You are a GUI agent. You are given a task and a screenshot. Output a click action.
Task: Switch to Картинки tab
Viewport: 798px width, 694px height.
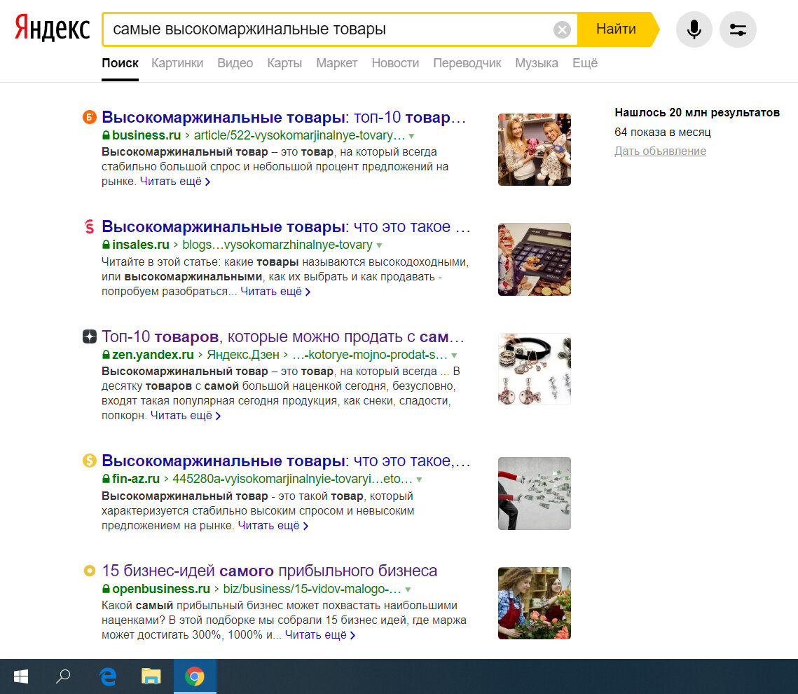point(177,63)
